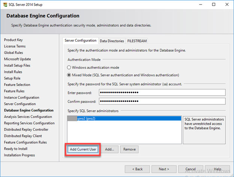Viewport: 234px width, 177px height.
Task: Click License Terms in the steps list
Action: point(15,46)
